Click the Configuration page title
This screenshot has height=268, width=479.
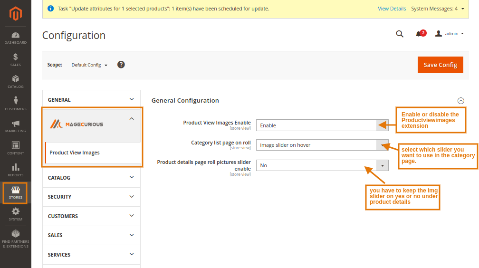coord(74,36)
